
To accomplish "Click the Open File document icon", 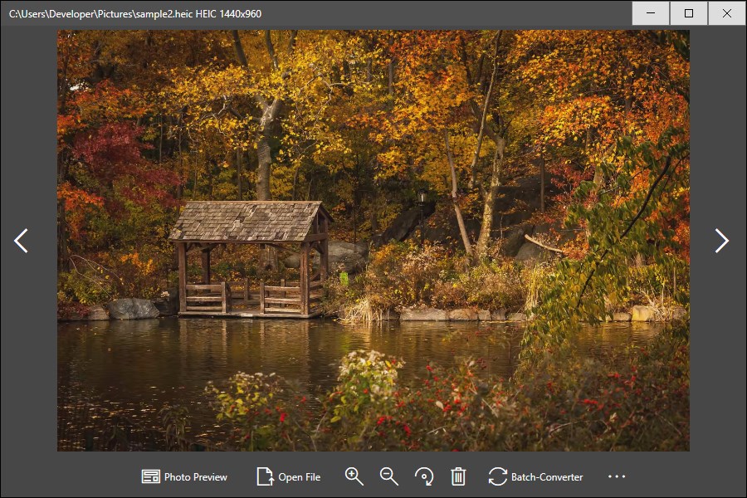I will point(265,476).
